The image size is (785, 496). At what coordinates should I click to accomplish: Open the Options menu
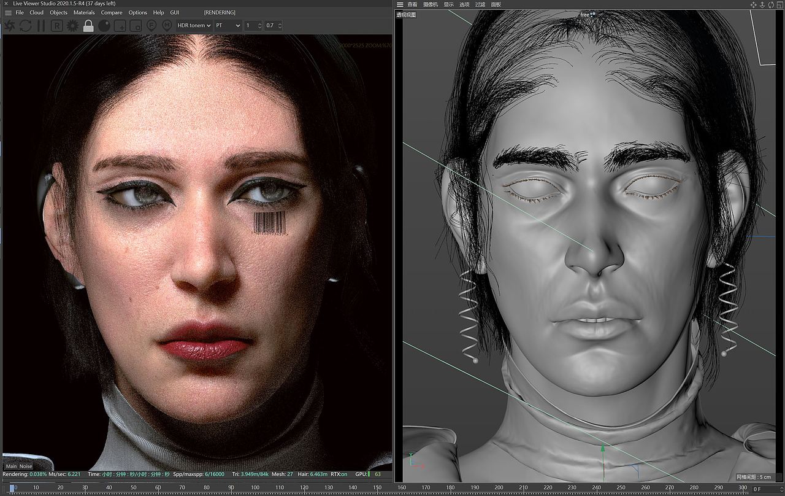(138, 12)
